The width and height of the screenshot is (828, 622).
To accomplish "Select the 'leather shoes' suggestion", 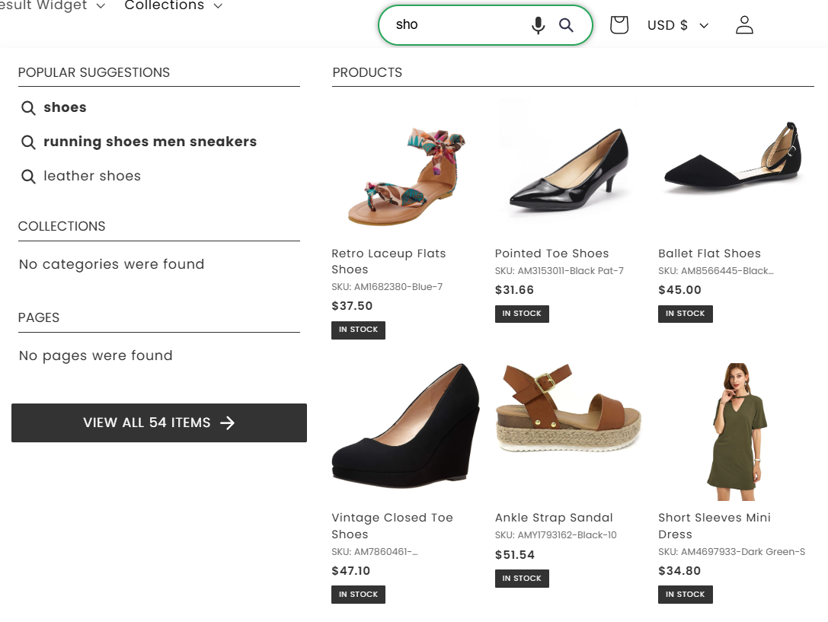I will (x=92, y=176).
